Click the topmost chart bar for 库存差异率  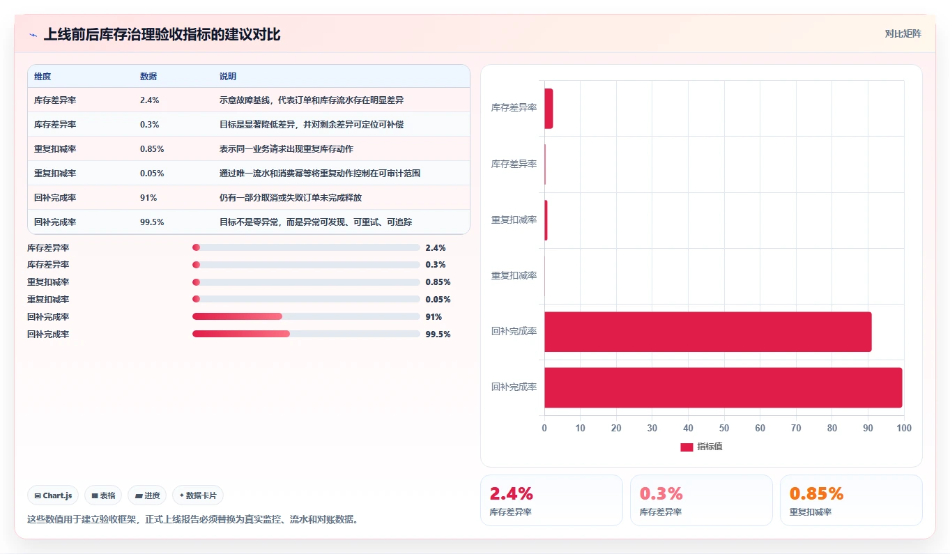point(549,109)
